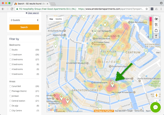This screenshot has width=164, height=115.
Task: Click the apartment pin in Nieuwmarkt area
Action: [146, 51]
